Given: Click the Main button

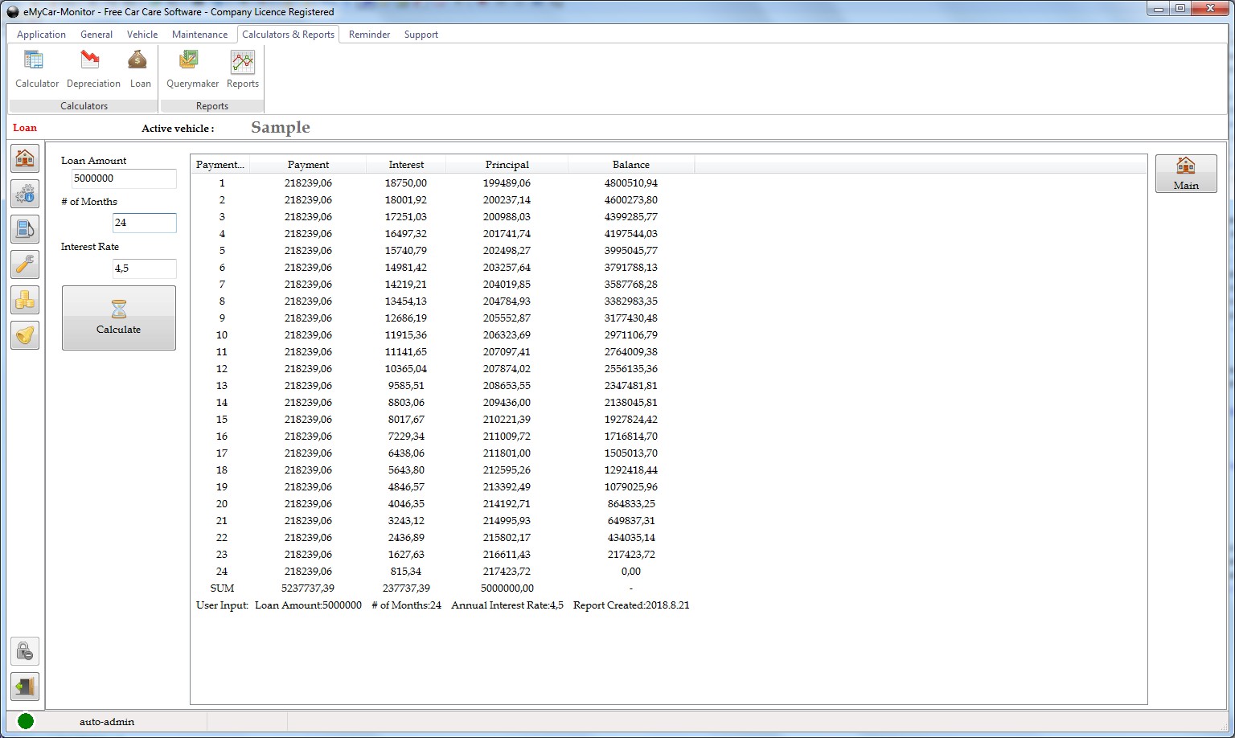Looking at the screenshot, I should (1185, 174).
